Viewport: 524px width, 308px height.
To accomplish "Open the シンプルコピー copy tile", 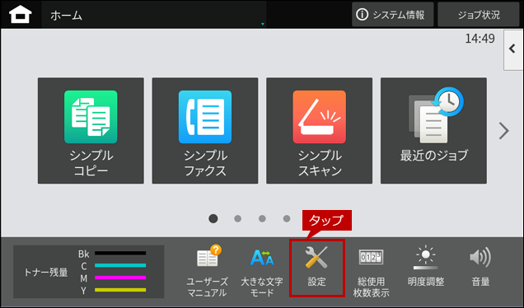I will pos(91,131).
